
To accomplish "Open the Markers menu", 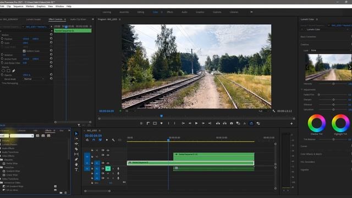I will point(30,6).
